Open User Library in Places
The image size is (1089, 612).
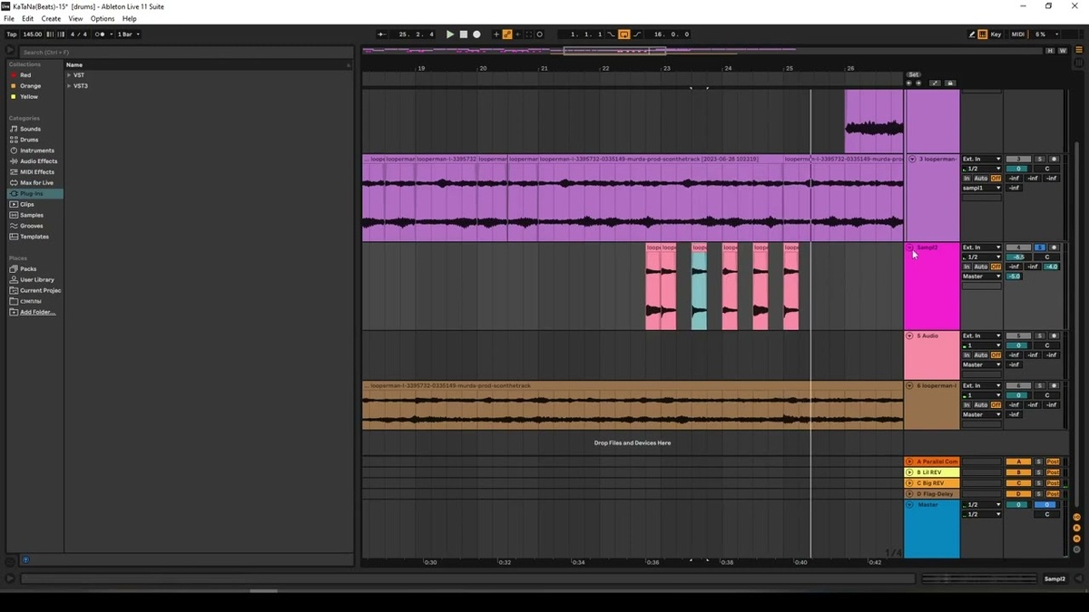pos(37,280)
